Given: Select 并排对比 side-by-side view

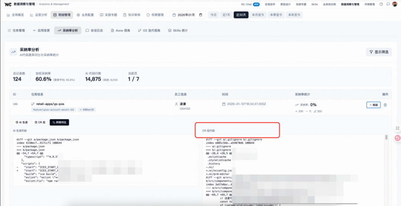Looking at the screenshot, I should click(59, 122).
